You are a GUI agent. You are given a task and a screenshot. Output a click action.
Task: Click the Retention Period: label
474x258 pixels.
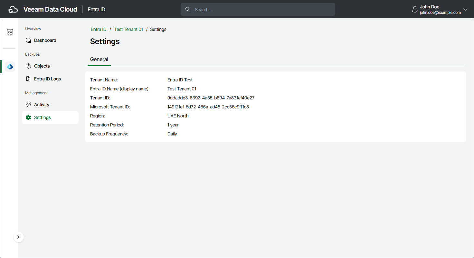point(107,125)
